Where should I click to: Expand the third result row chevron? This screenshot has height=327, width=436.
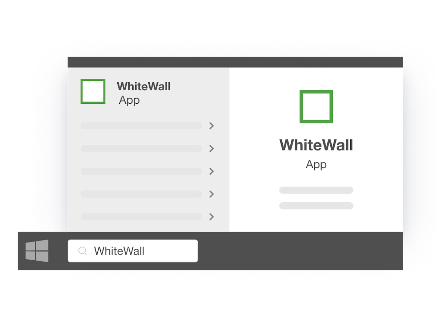click(211, 171)
